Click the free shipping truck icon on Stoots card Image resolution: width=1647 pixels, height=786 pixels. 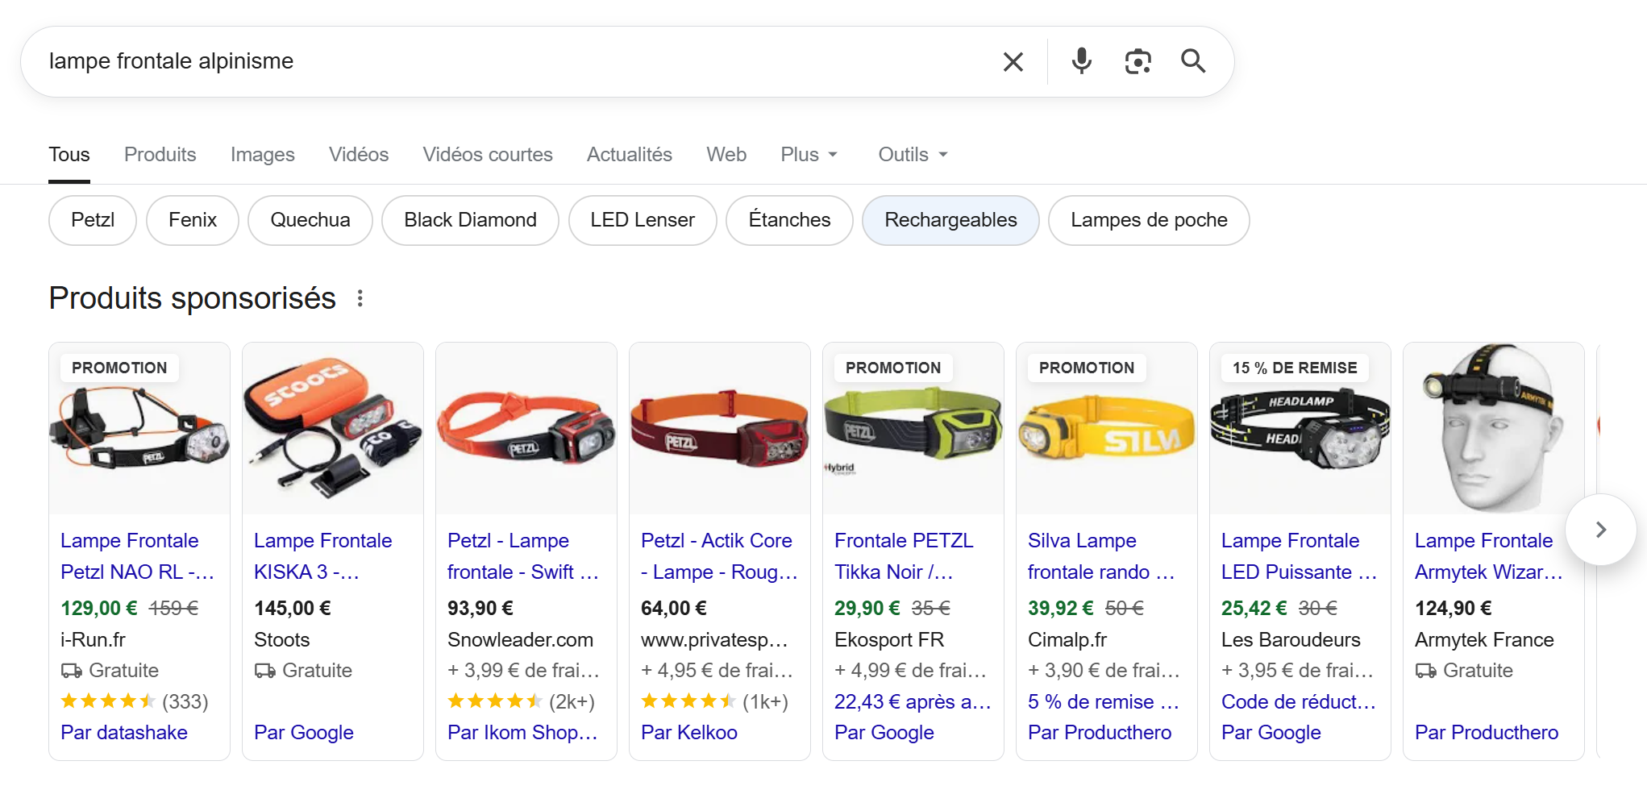click(266, 670)
